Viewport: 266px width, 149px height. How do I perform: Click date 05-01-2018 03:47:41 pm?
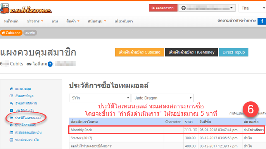click(x=219, y=130)
